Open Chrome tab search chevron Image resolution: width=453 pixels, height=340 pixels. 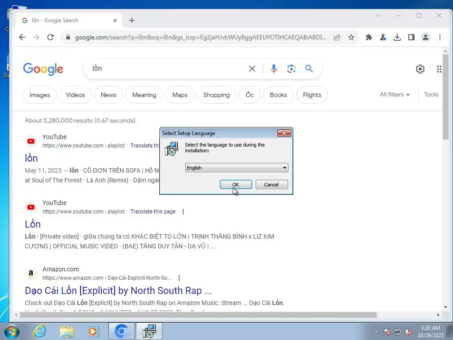[378, 15]
